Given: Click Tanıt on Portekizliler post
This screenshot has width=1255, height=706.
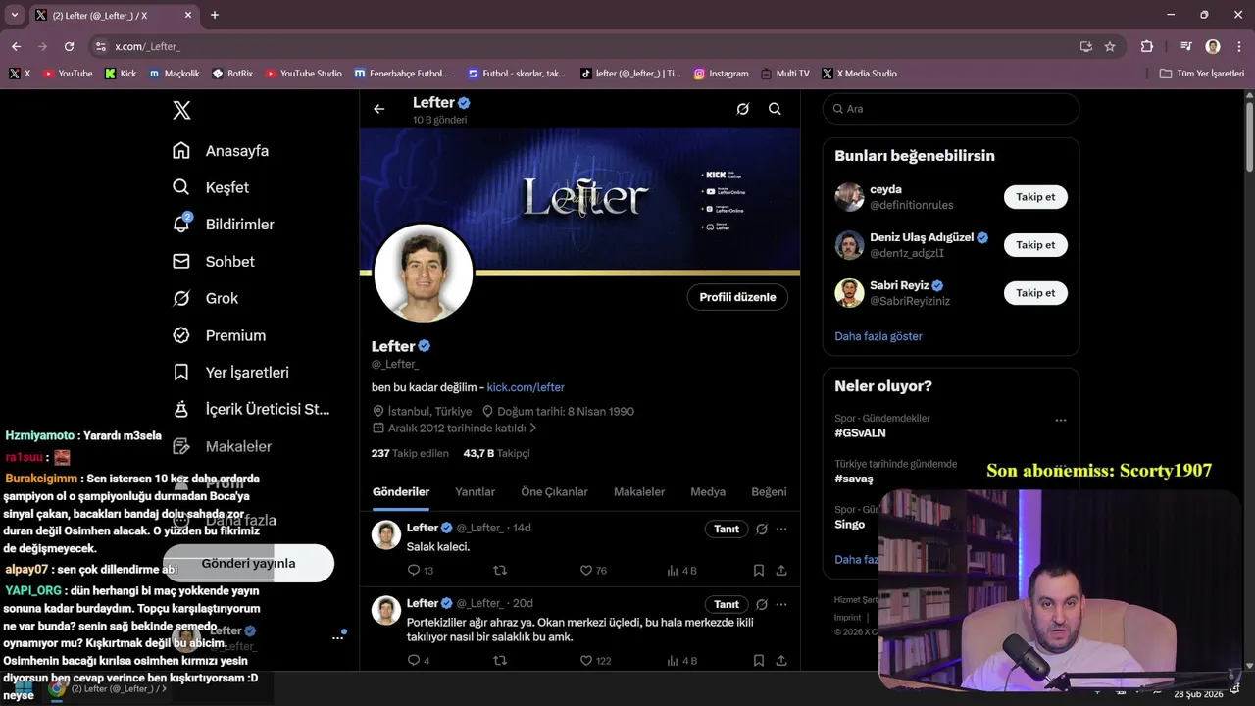Looking at the screenshot, I should point(727,604).
